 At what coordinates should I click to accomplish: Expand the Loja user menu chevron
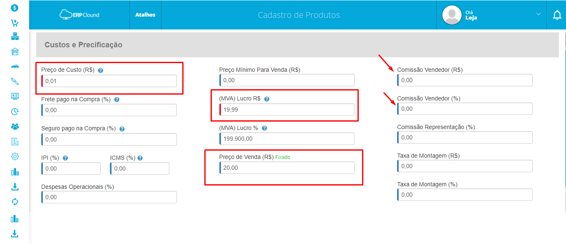click(x=539, y=14)
